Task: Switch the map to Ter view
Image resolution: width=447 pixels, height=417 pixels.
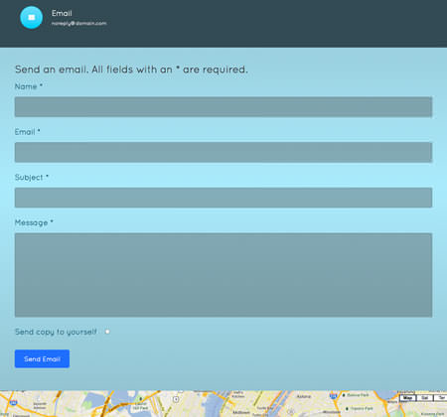Action: pyautogui.click(x=441, y=398)
